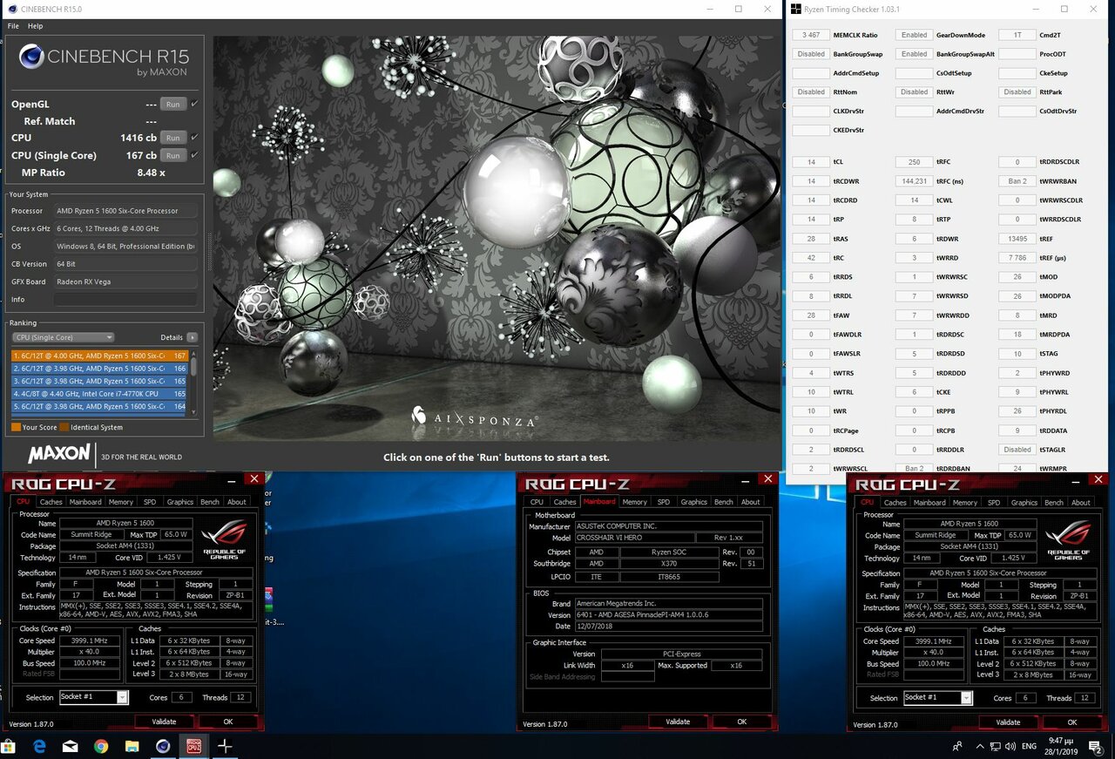Open the File menu in Cinebench
1115x759 pixels.
13,26
